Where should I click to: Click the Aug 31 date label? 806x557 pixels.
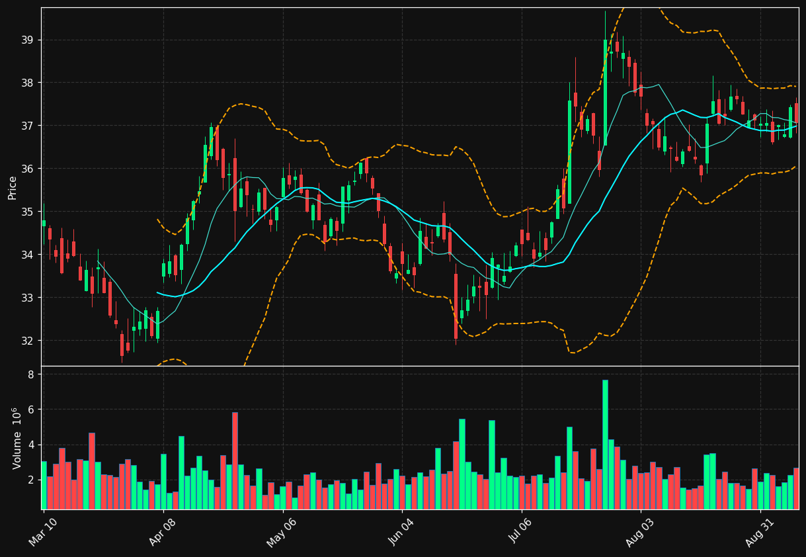tap(760, 531)
